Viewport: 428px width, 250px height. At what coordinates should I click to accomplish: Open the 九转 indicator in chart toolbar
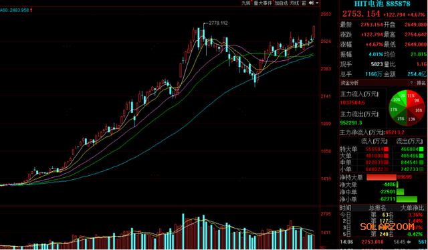tap(245, 3)
